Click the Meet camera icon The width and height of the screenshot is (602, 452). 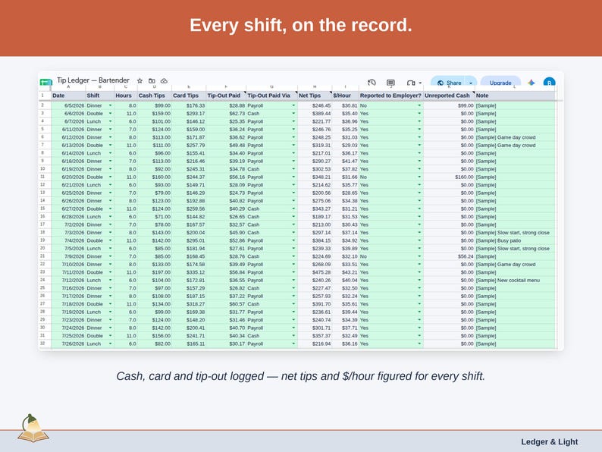[411, 83]
